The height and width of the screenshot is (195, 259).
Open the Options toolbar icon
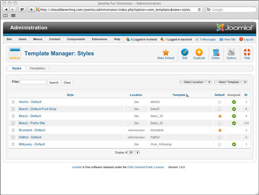click(x=231, y=52)
